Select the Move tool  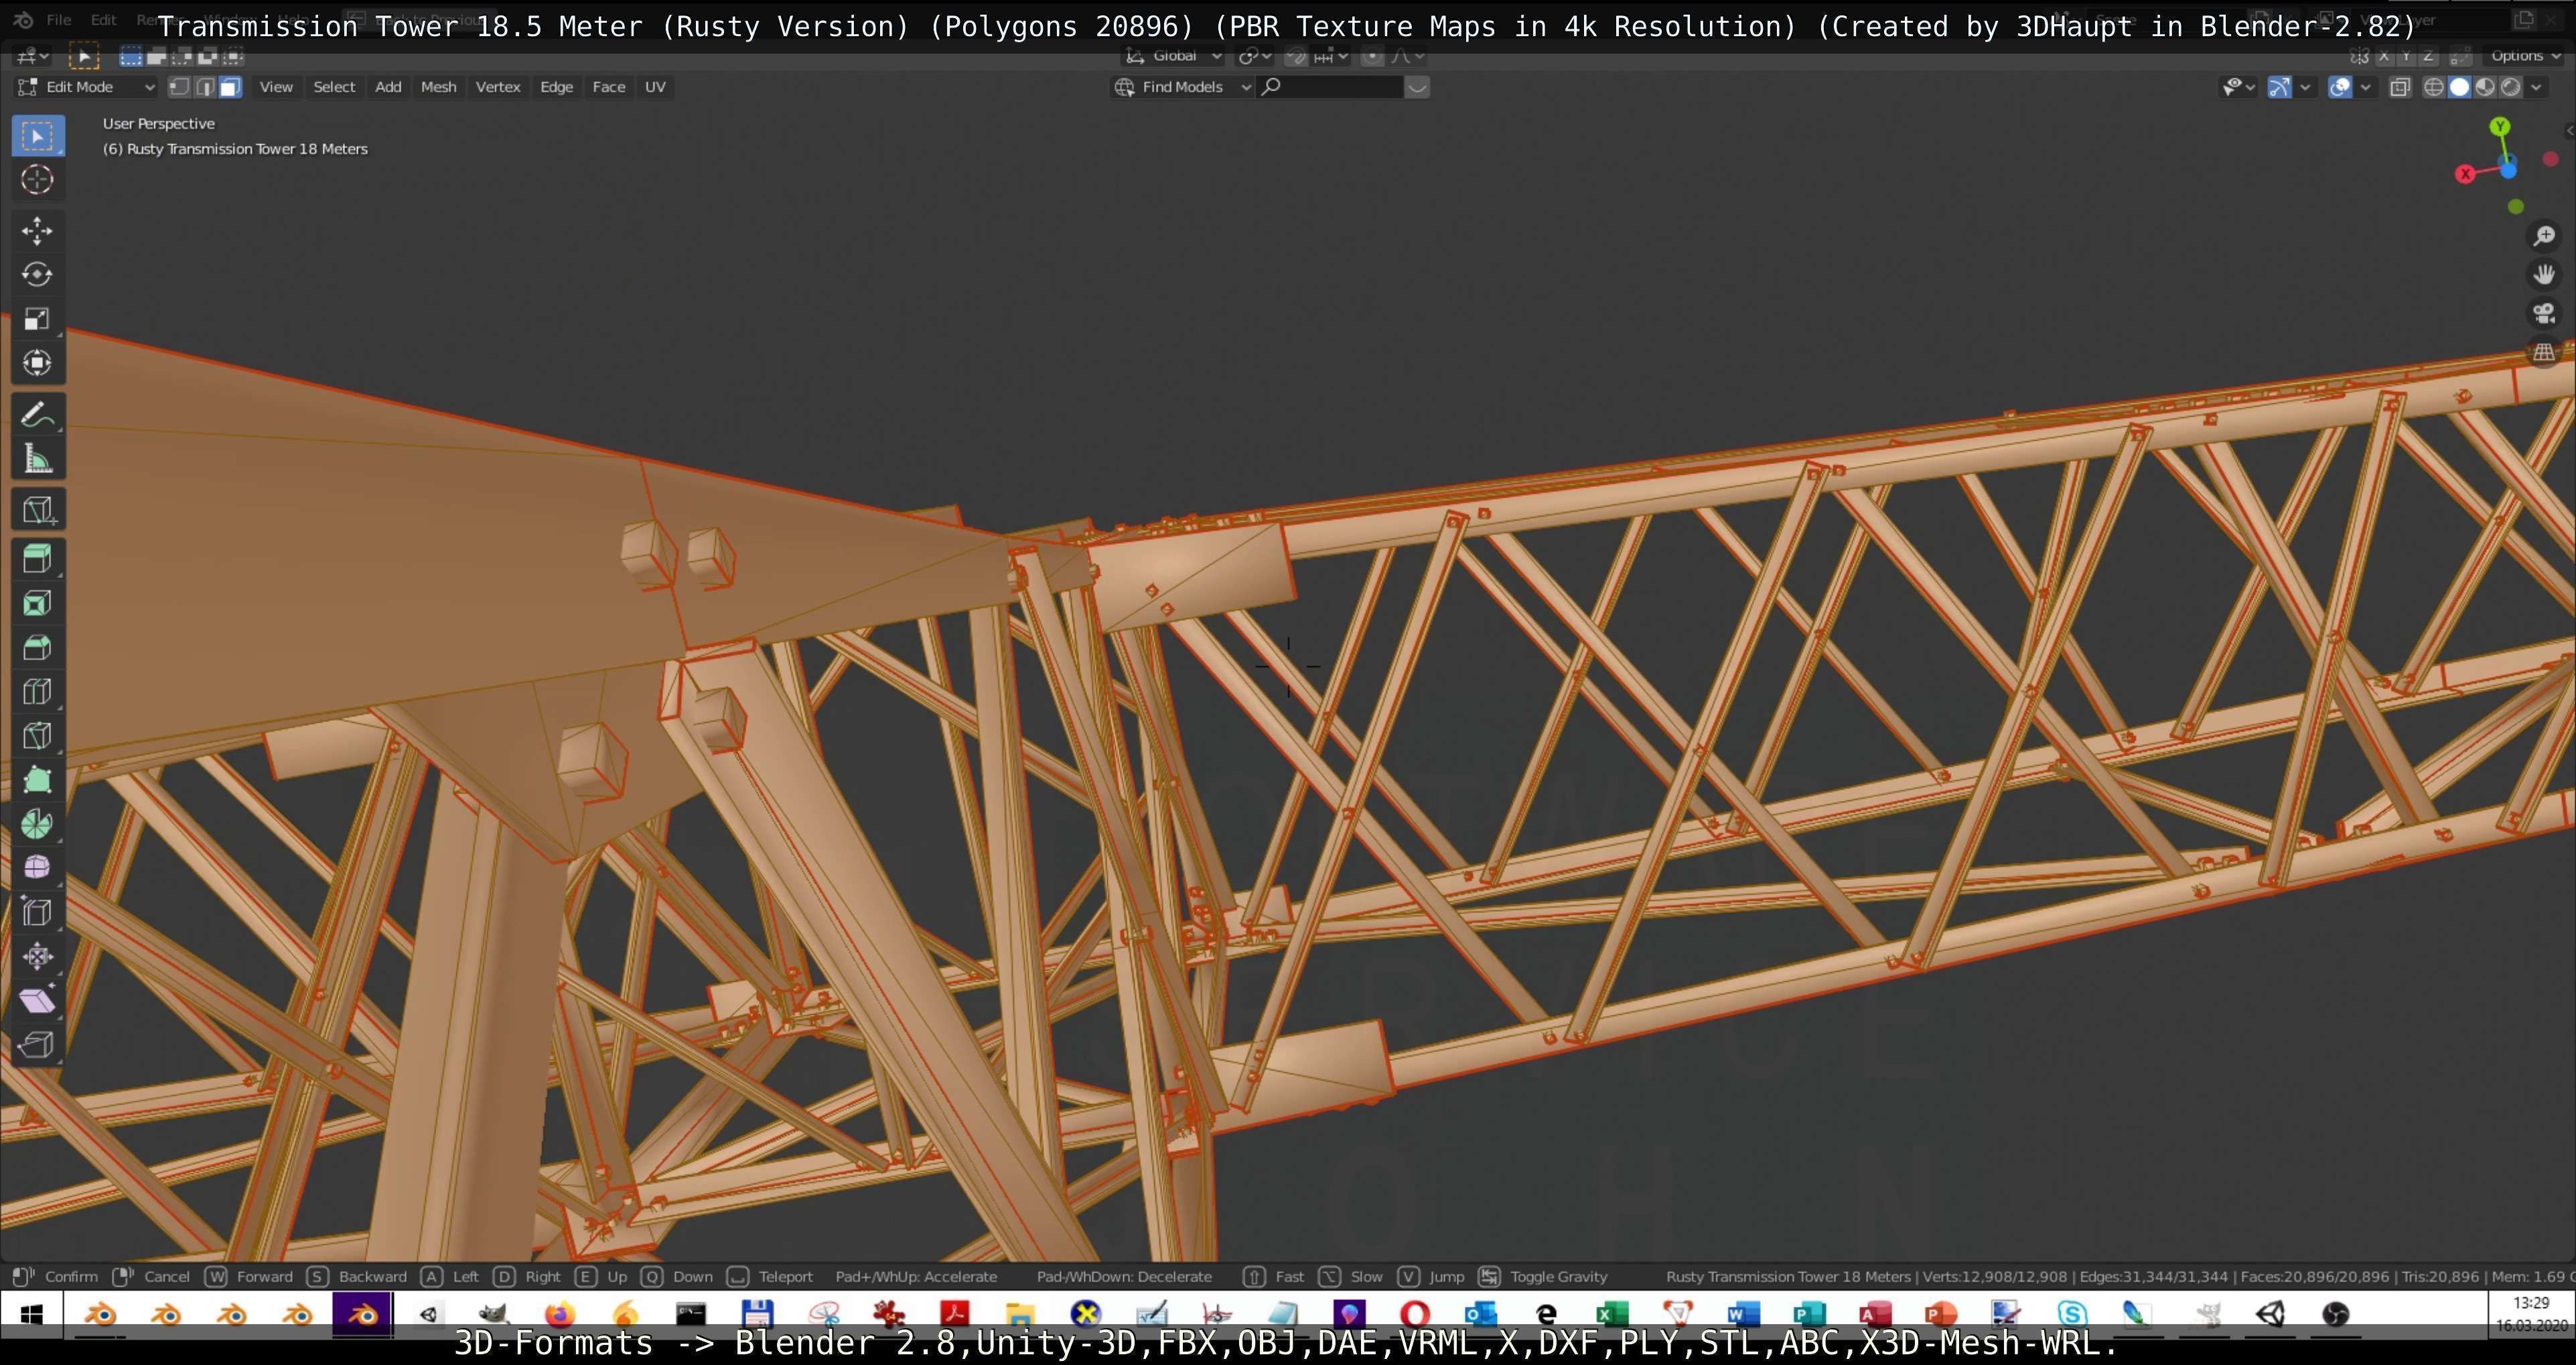[x=38, y=231]
